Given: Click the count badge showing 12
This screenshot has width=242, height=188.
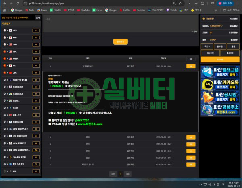Looking at the screenshot, I should 36,143.
